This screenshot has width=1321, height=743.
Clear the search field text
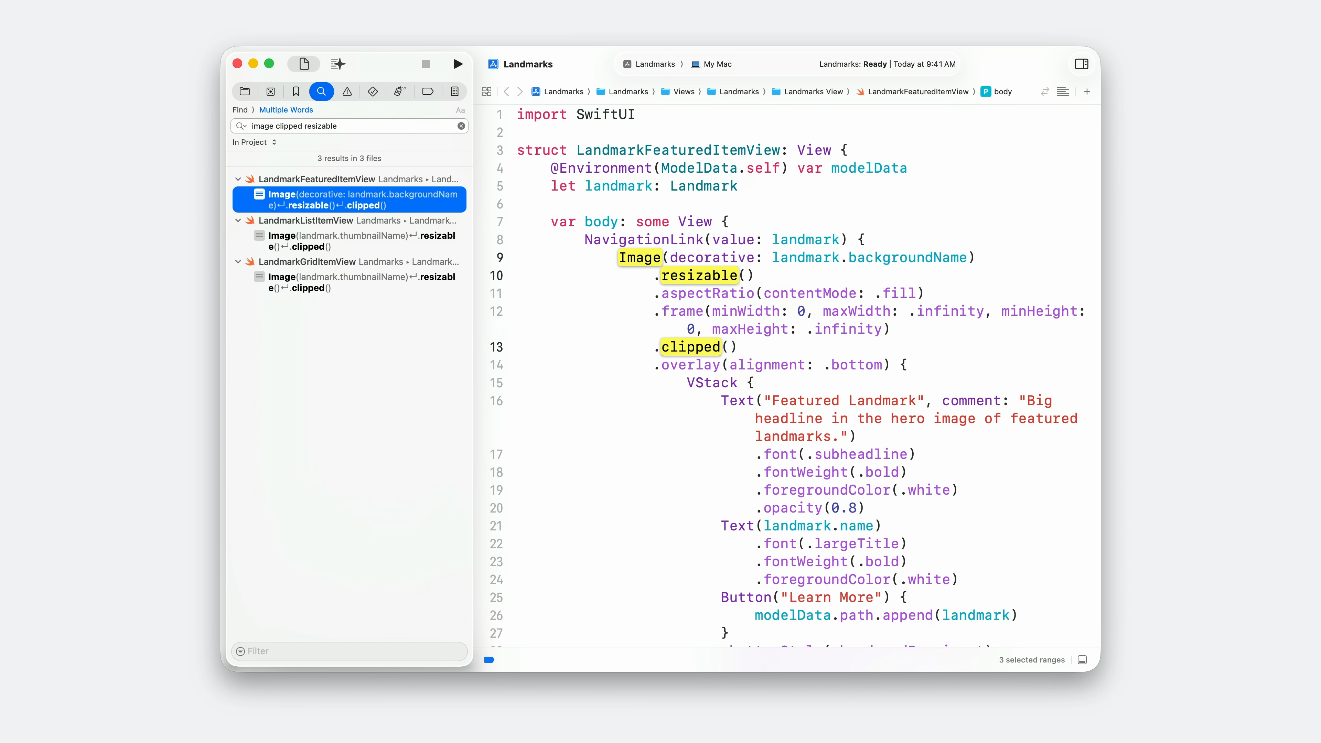point(461,126)
